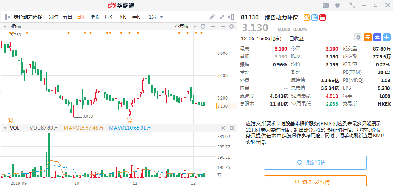Click the E earnings marker near November
The image size is (393, 186).
[129, 120]
